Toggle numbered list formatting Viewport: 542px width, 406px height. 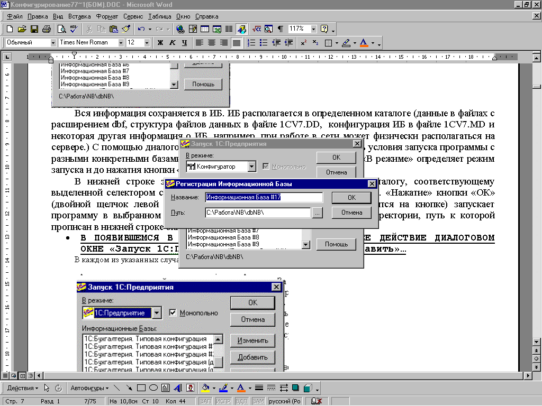(x=251, y=43)
